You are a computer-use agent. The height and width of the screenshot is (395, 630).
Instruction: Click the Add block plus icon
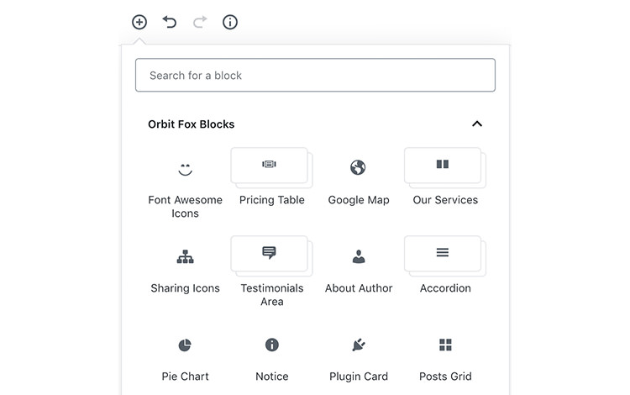[x=139, y=22]
